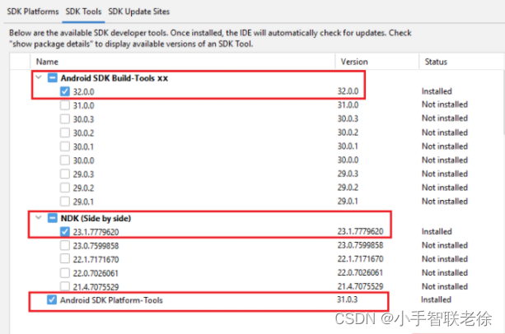Image resolution: width=505 pixels, height=334 pixels.
Task: Click version cell 29.0.1
Action: 348,202
